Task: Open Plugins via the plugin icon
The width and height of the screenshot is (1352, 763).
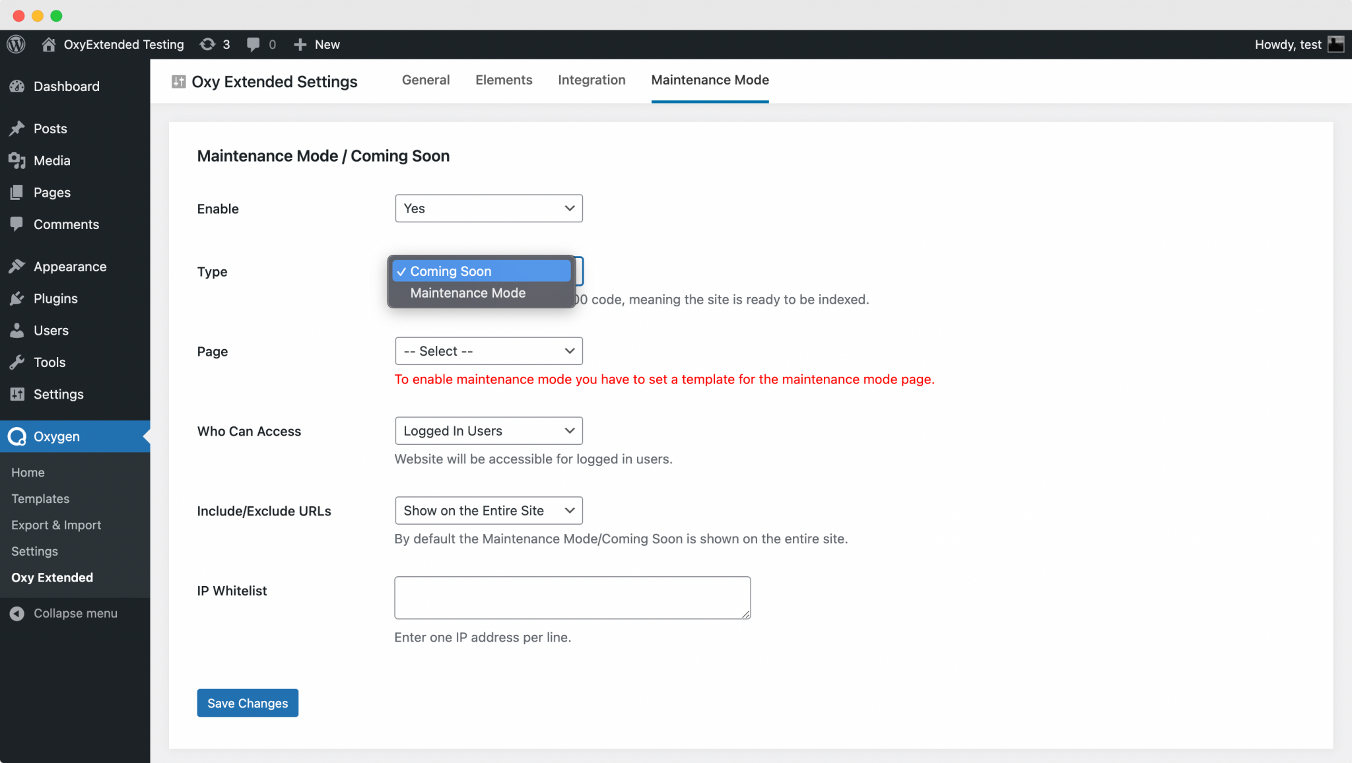Action: pyautogui.click(x=18, y=298)
